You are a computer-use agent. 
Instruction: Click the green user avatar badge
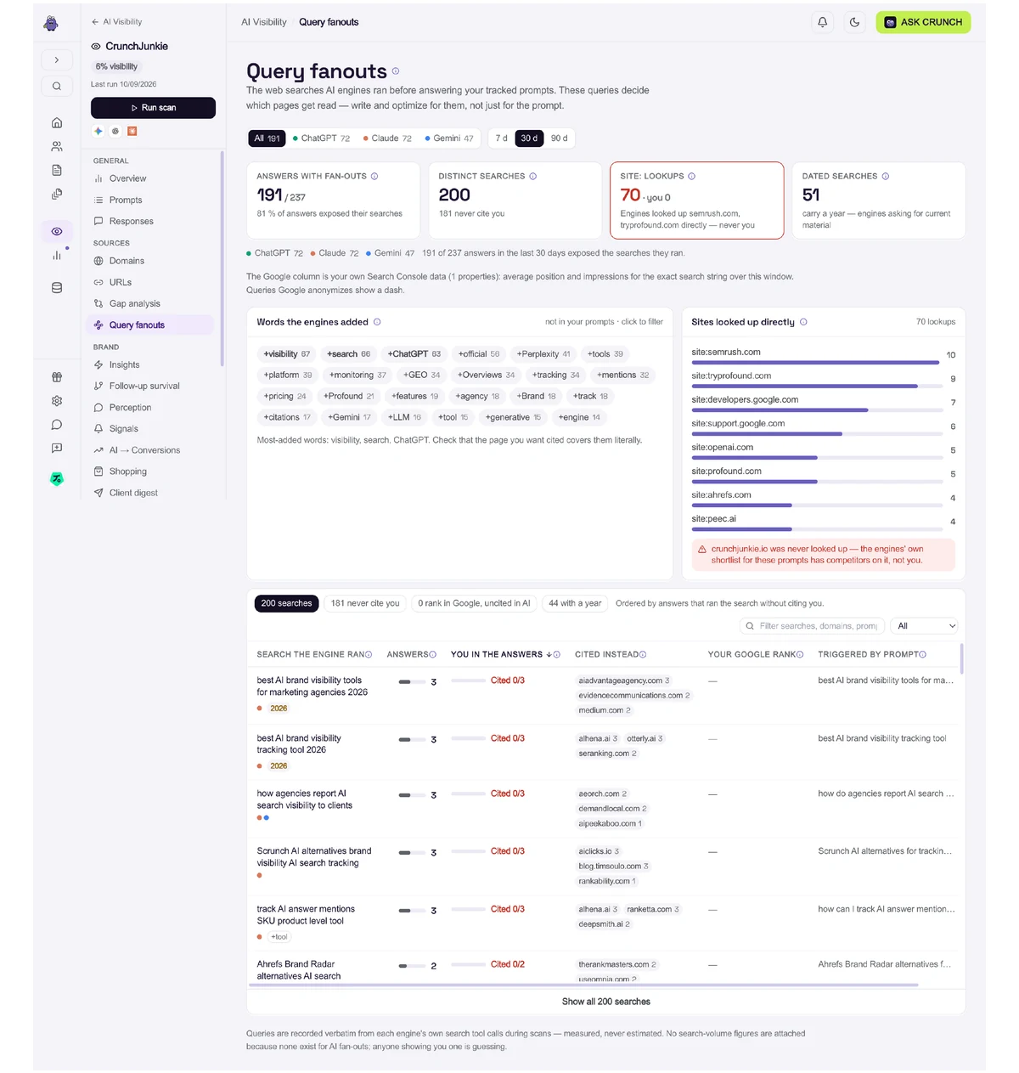[57, 478]
